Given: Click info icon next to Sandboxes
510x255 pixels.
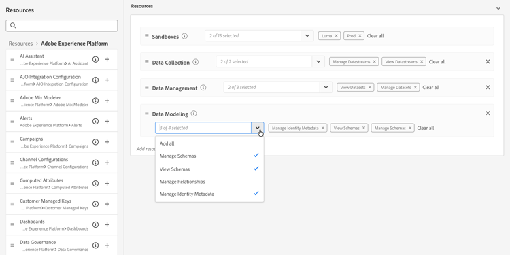Looking at the screenshot, I should click(x=184, y=36).
